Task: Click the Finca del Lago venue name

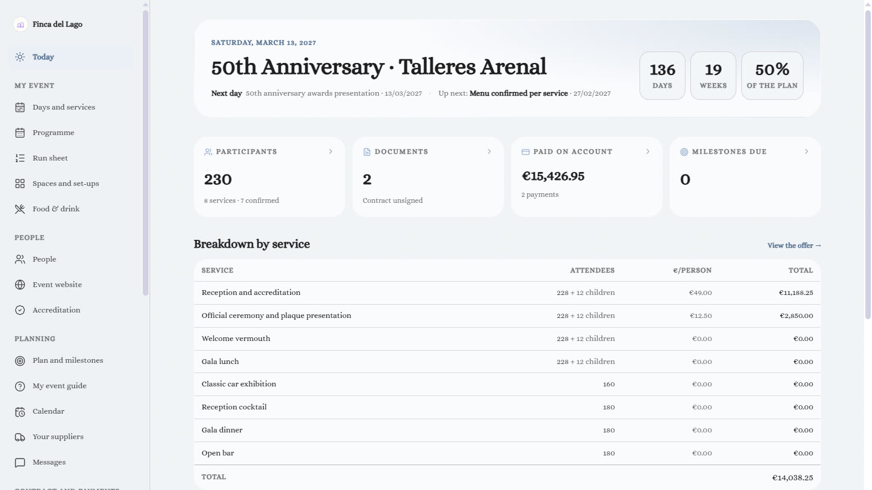Action: pyautogui.click(x=58, y=24)
